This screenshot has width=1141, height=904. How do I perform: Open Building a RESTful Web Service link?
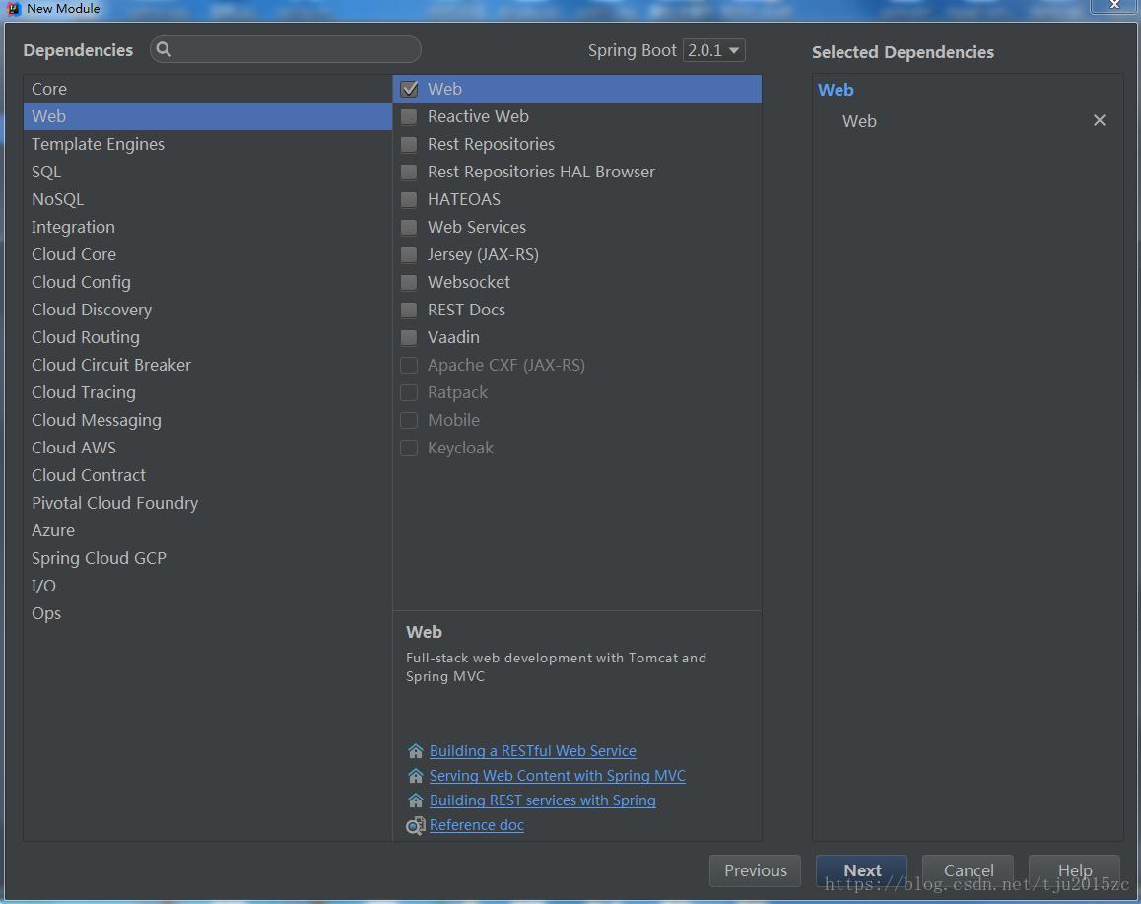533,750
